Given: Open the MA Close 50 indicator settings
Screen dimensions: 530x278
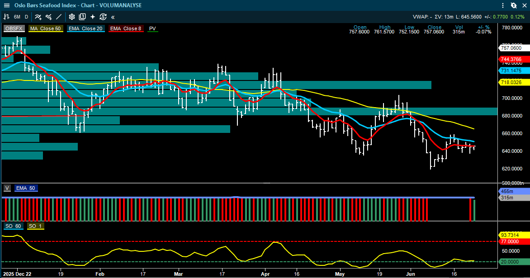Looking at the screenshot, I should click(x=46, y=29).
